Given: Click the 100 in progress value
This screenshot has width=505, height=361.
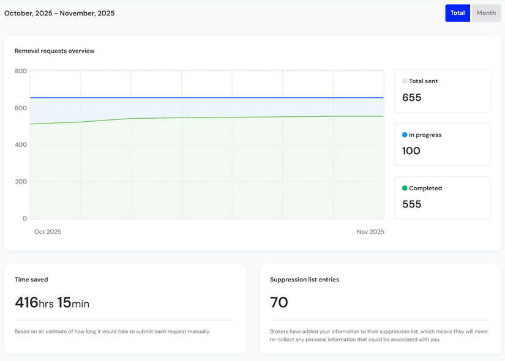Looking at the screenshot, I should tap(411, 151).
